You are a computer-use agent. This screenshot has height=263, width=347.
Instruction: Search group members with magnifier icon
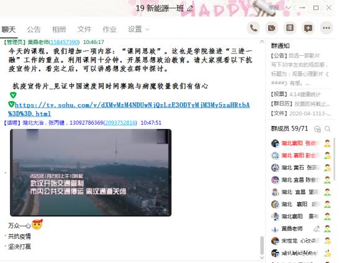point(328,129)
